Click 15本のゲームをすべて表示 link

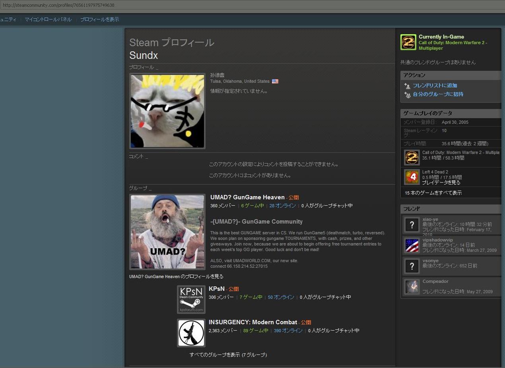point(433,193)
